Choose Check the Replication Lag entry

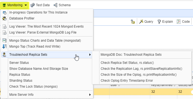click(142, 69)
